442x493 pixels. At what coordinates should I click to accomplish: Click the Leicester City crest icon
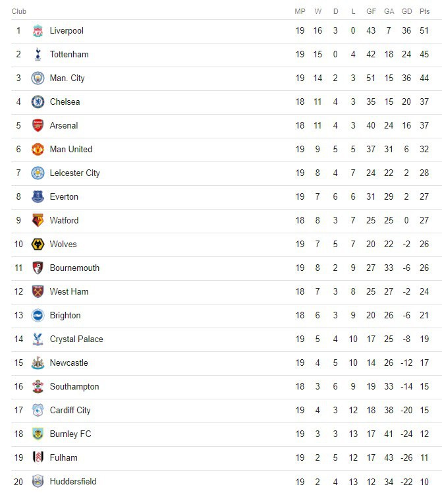point(38,173)
